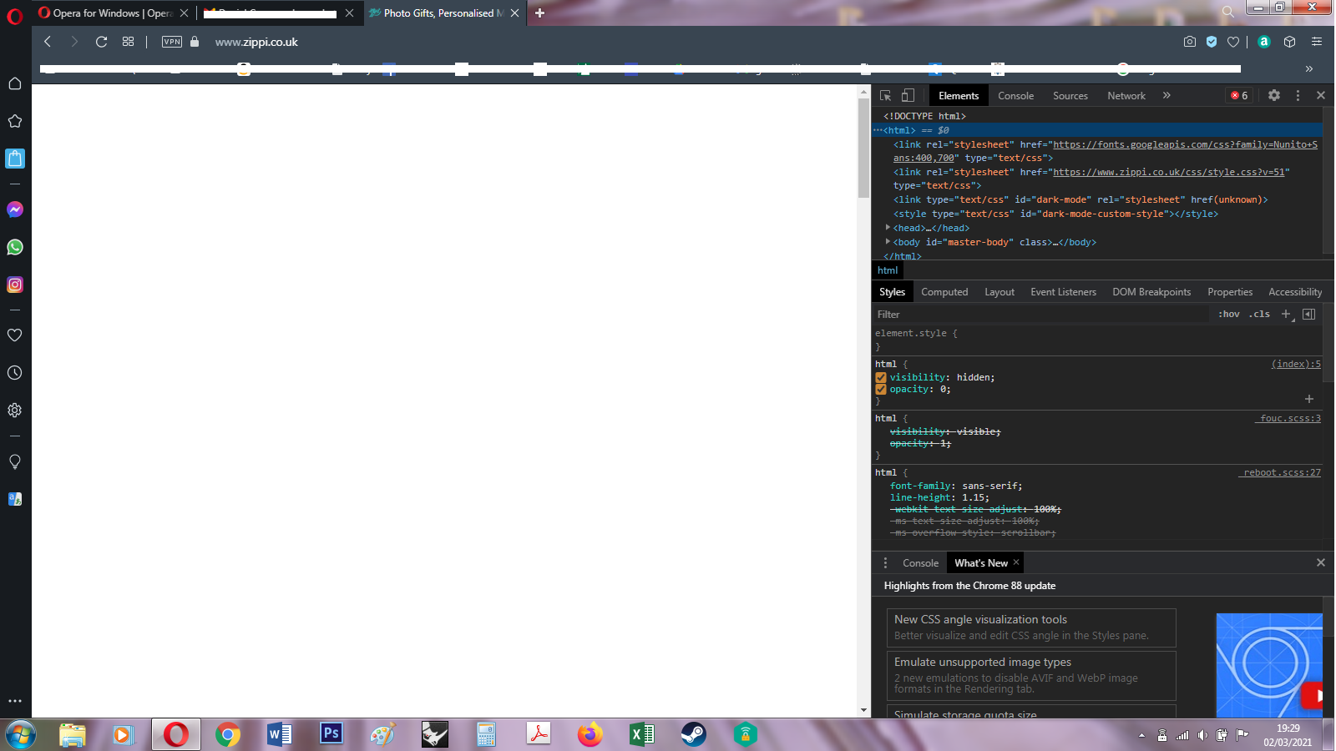
Task: Click the blue ad blocker shield icon
Action: [x=1212, y=42]
